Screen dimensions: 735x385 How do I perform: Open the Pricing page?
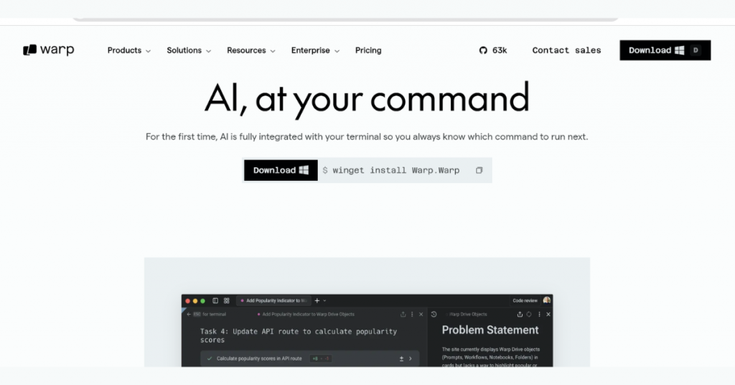tap(368, 50)
